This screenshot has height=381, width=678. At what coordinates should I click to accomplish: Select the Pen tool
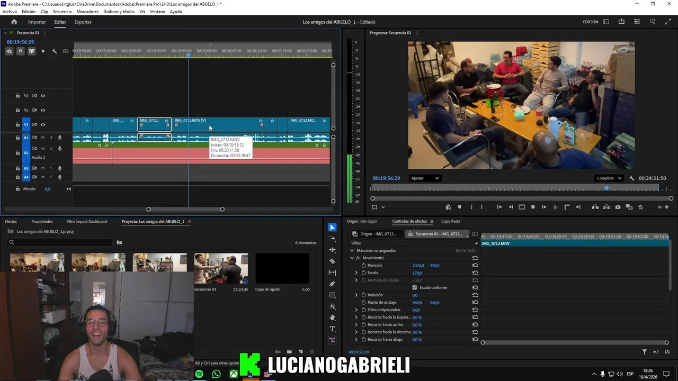[x=332, y=284]
